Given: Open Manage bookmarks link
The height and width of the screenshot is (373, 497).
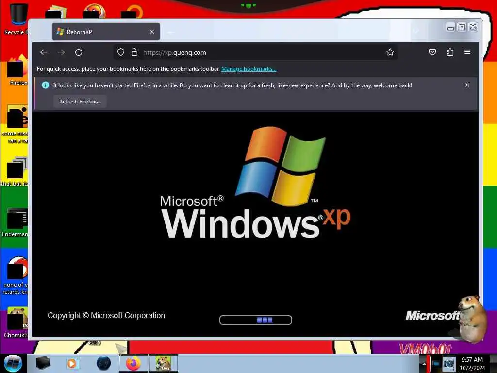Looking at the screenshot, I should tap(249, 69).
